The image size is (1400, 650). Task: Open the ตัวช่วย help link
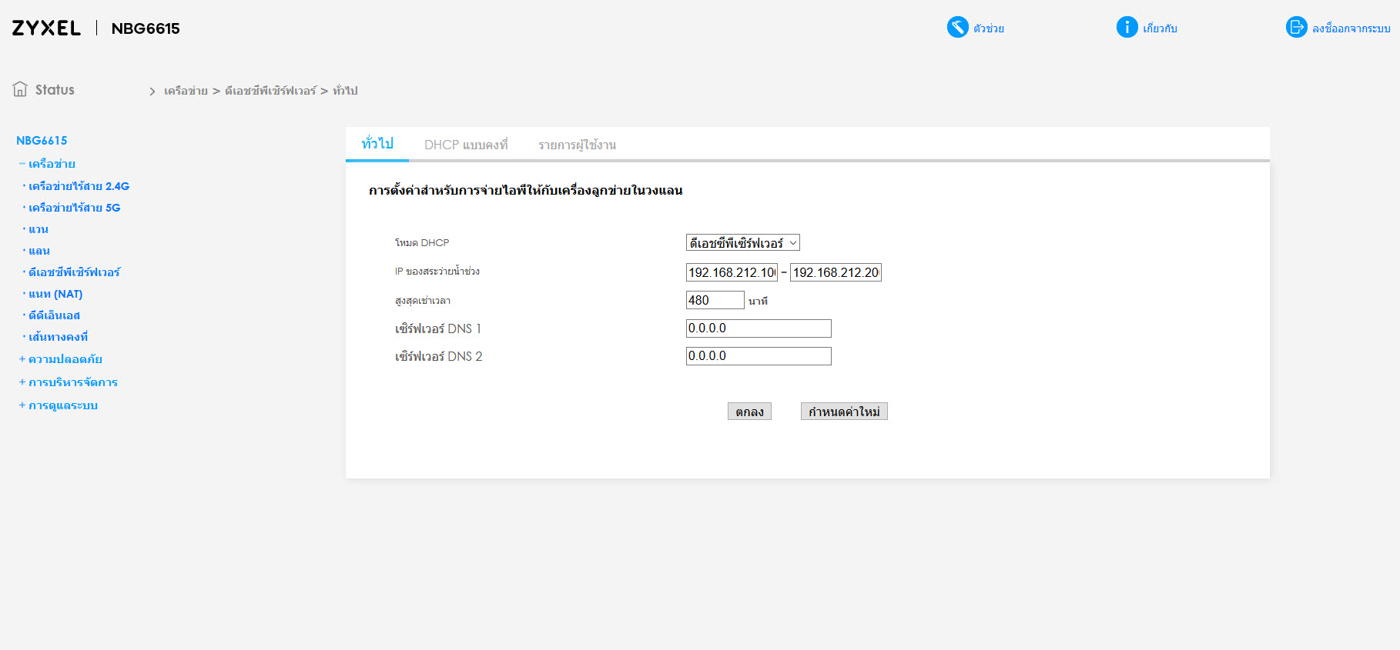(x=989, y=28)
